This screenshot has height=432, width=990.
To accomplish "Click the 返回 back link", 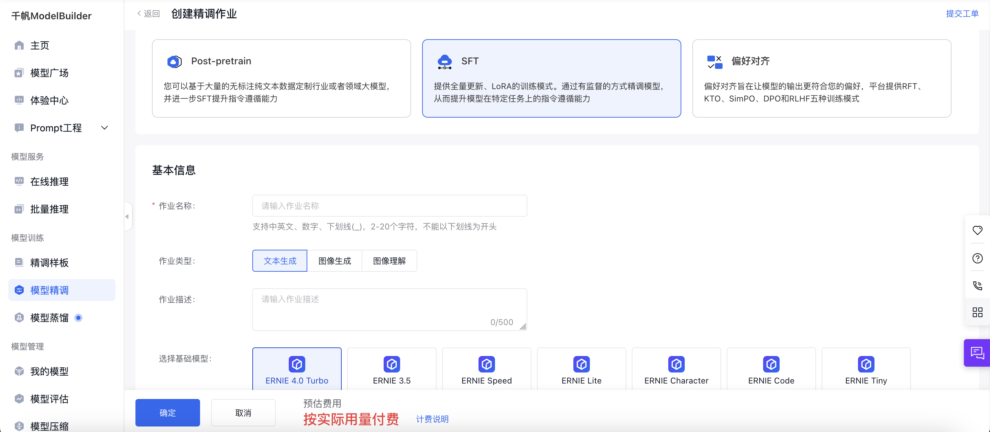I will pyautogui.click(x=148, y=14).
